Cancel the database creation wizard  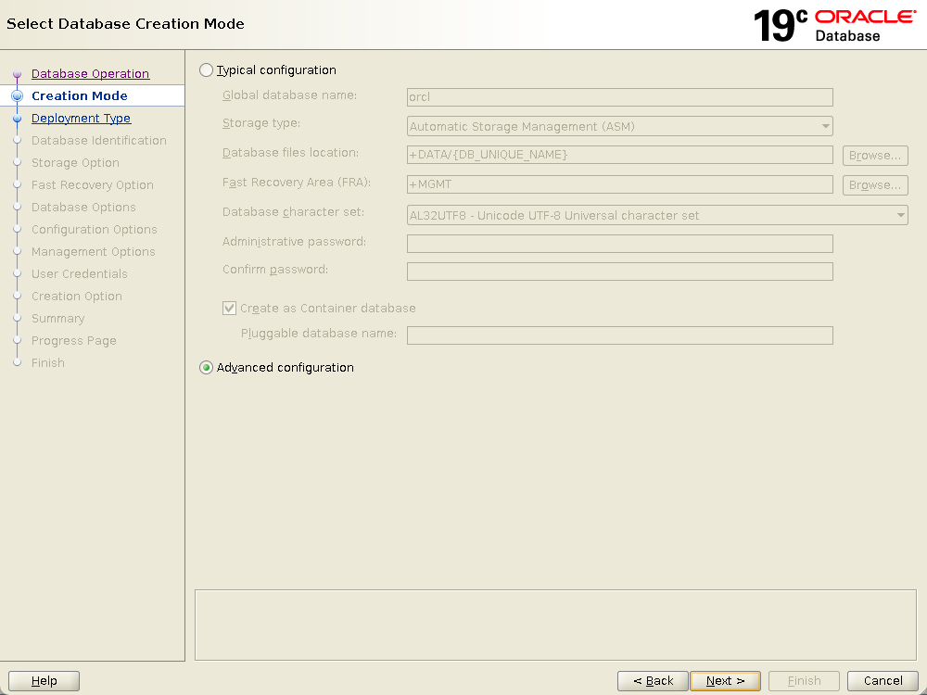pyautogui.click(x=883, y=681)
